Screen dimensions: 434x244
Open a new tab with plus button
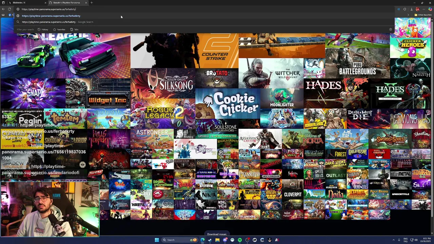[92, 3]
